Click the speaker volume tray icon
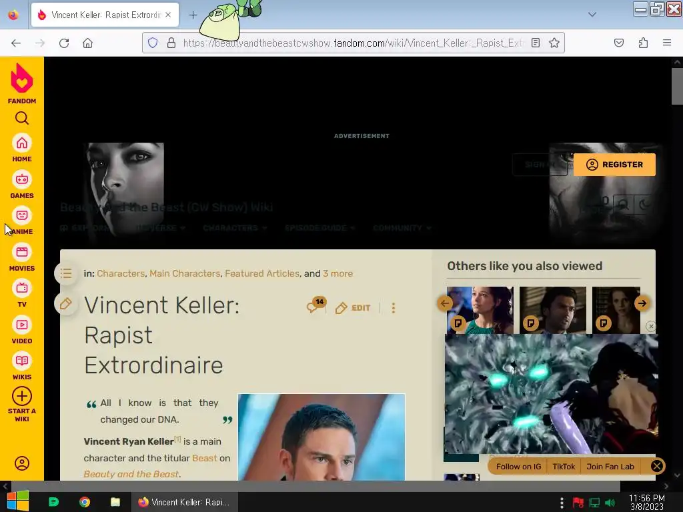Image resolution: width=683 pixels, height=512 pixels. [610, 503]
